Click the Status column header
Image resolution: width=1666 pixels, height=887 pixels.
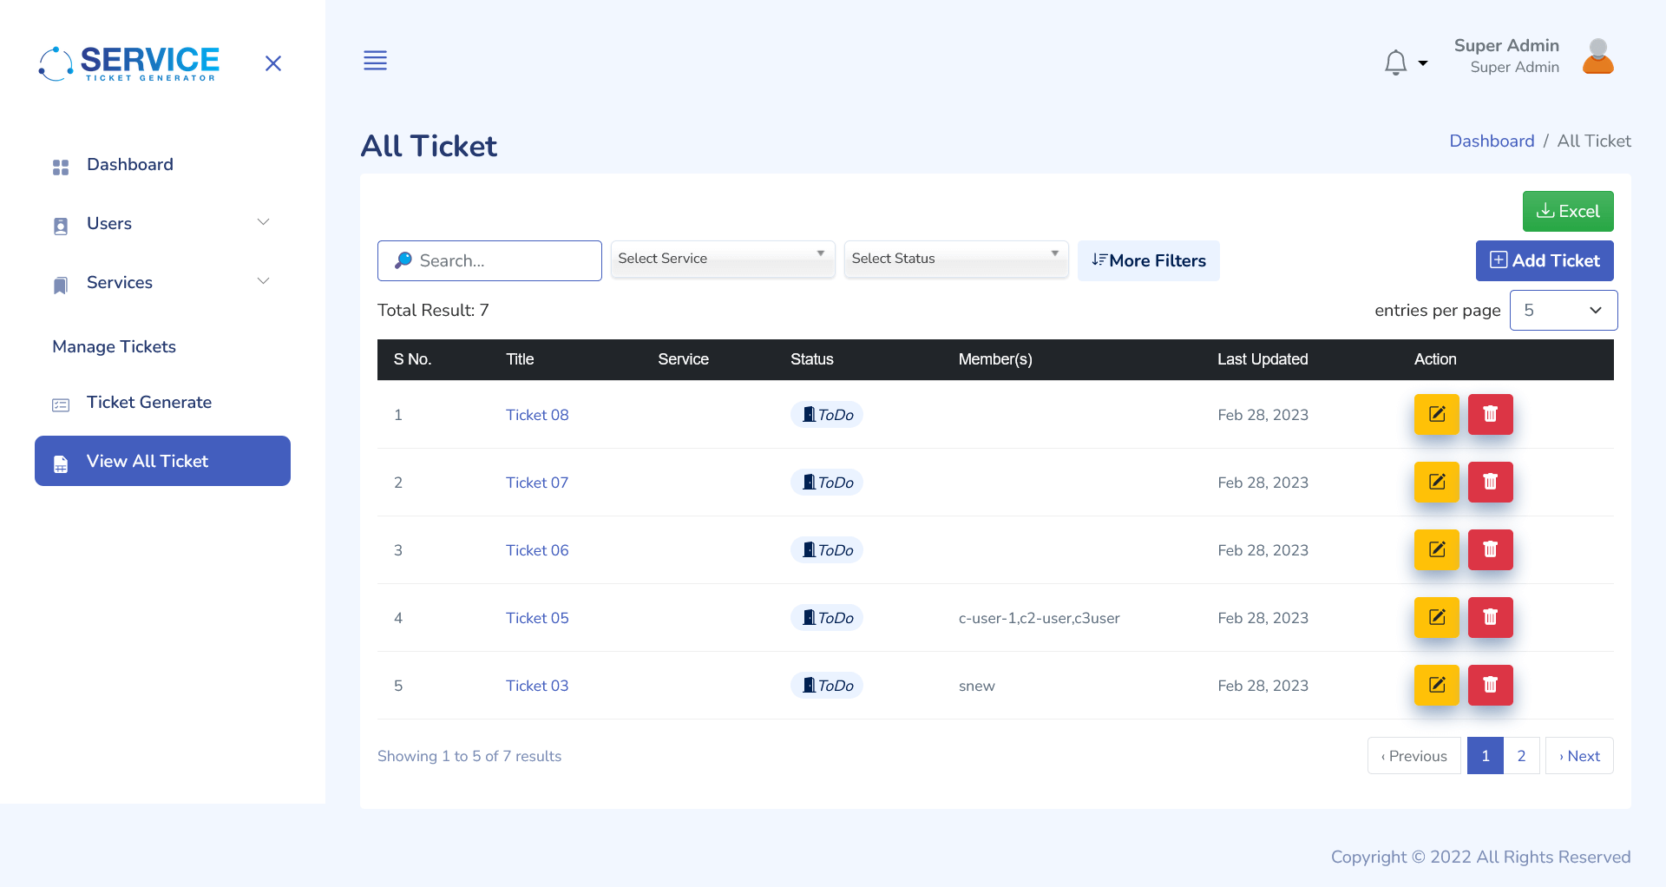click(812, 359)
